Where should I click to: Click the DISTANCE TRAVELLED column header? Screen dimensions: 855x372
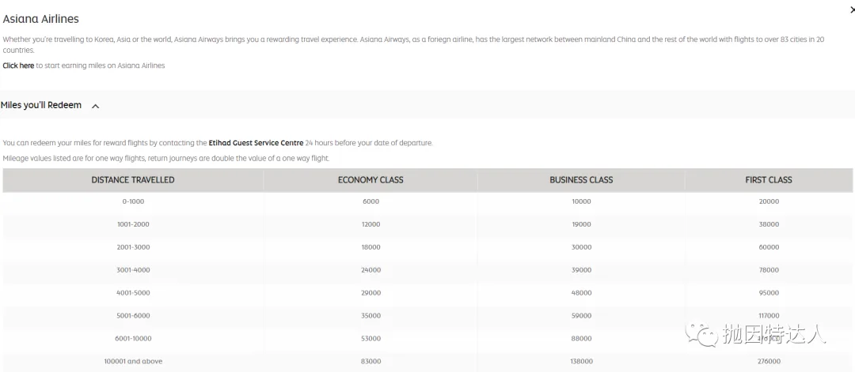(133, 180)
